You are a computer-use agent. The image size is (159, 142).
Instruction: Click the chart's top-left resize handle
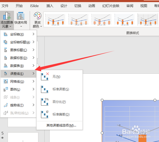pyautogui.click(x=102, y=100)
